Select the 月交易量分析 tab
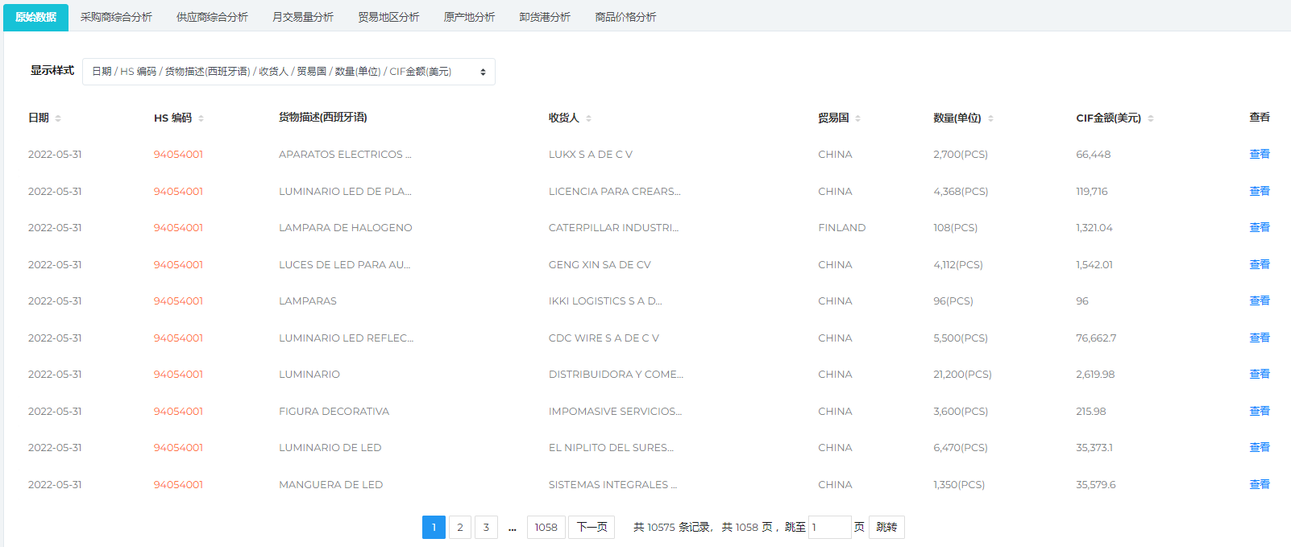The image size is (1291, 547). tap(303, 17)
